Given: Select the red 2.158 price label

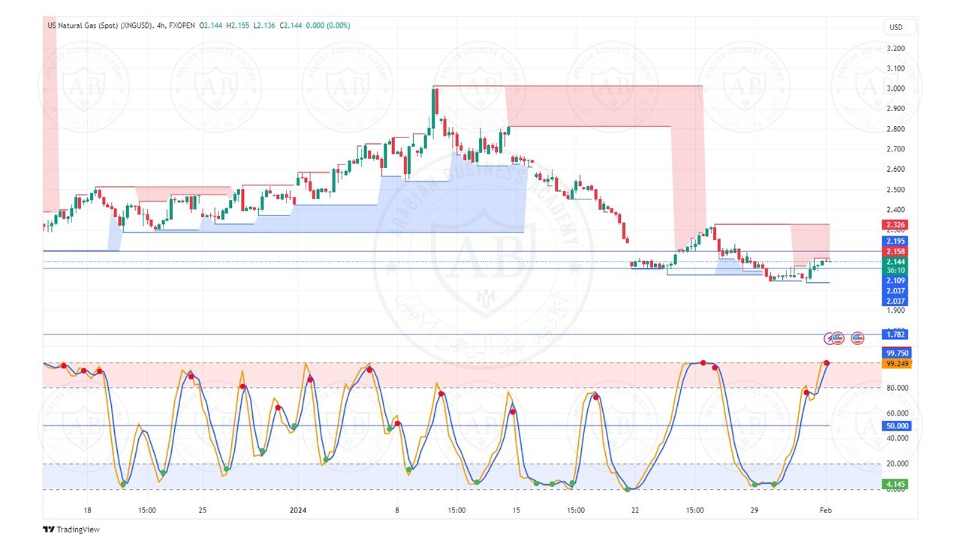Looking at the screenshot, I should [896, 251].
